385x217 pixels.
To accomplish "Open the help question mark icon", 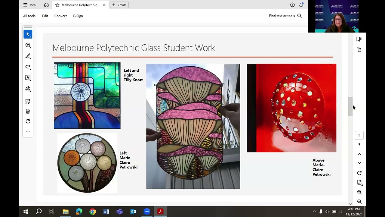I will [292, 5].
